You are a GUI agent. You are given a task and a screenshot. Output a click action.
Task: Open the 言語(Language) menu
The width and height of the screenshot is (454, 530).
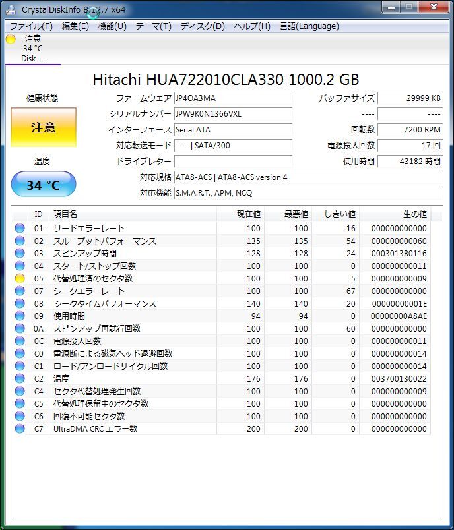click(x=309, y=26)
